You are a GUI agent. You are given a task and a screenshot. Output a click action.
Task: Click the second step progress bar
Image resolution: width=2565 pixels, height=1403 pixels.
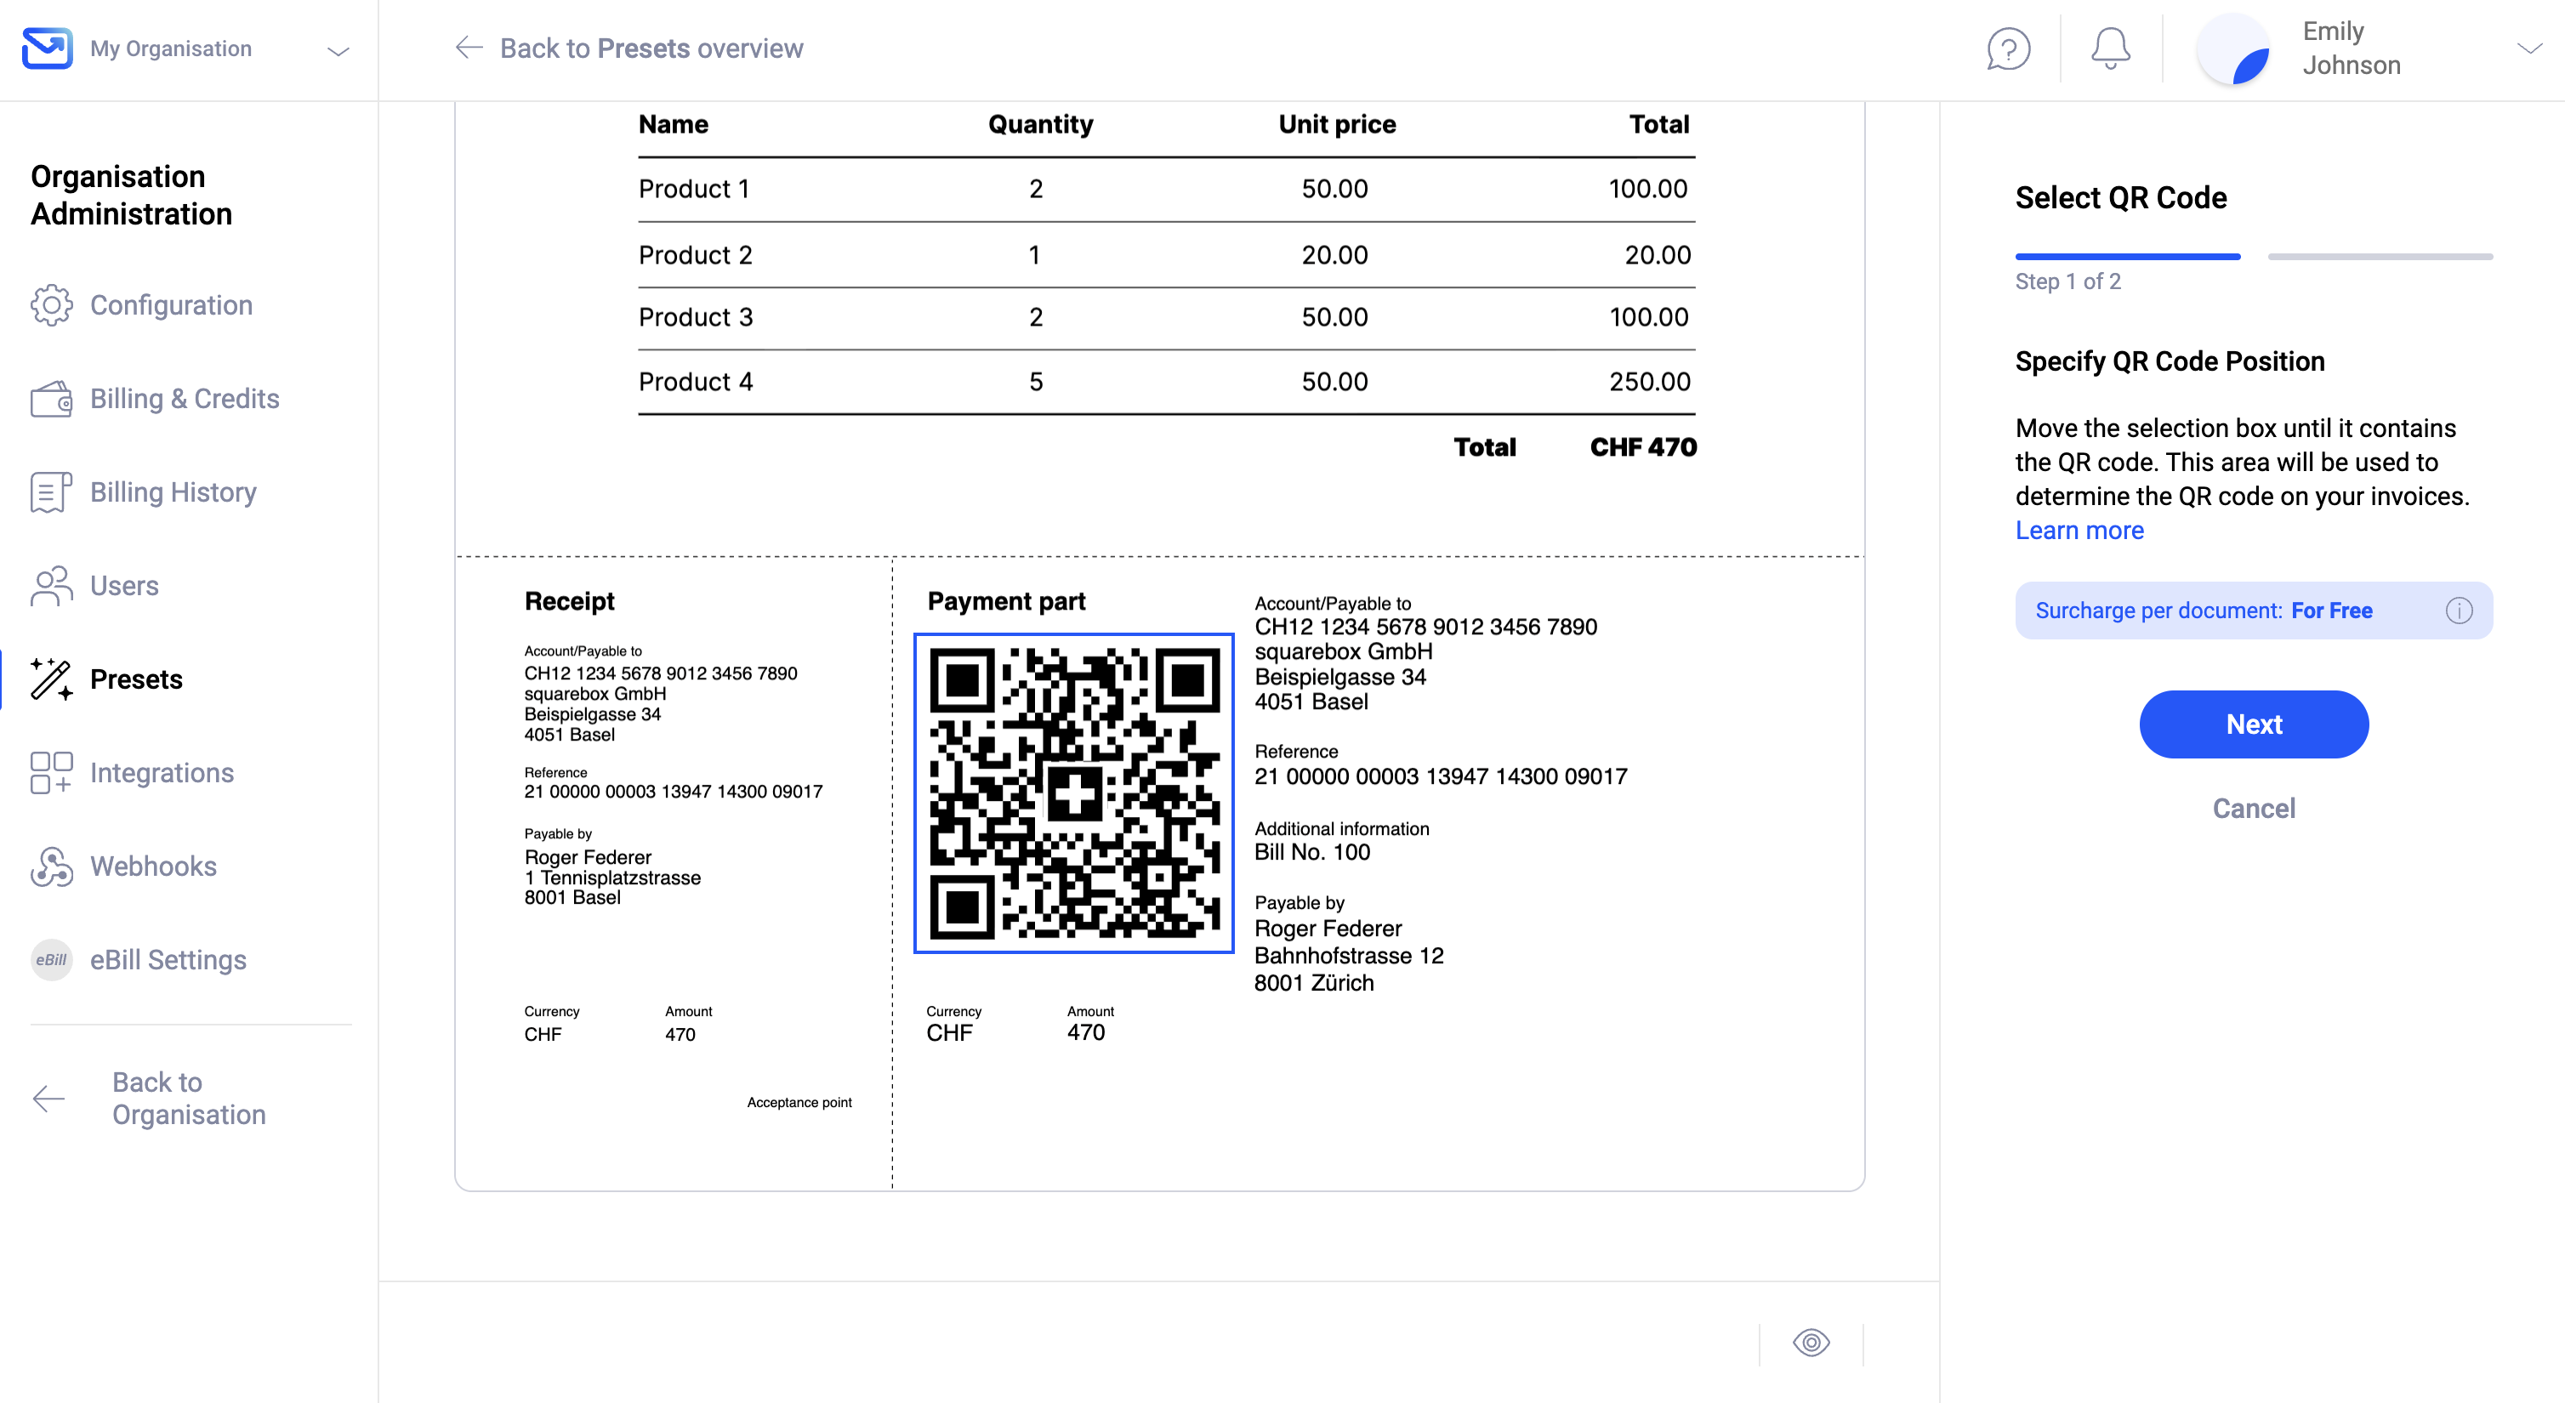pyautogui.click(x=2380, y=257)
